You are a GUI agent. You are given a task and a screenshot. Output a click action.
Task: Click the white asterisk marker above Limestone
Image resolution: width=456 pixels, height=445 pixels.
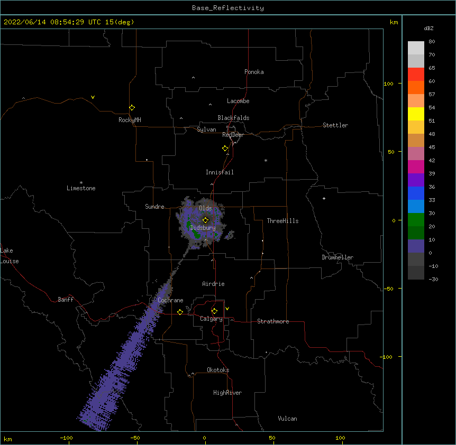pyautogui.click(x=81, y=183)
